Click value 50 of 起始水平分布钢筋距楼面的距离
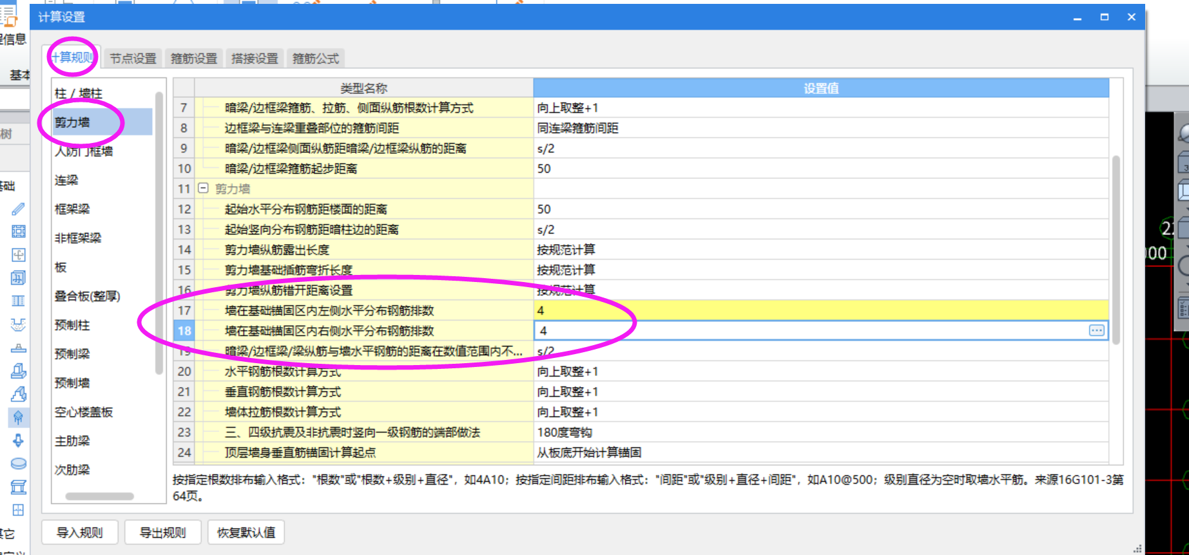Viewport: 1189px width, 555px height. coord(821,209)
